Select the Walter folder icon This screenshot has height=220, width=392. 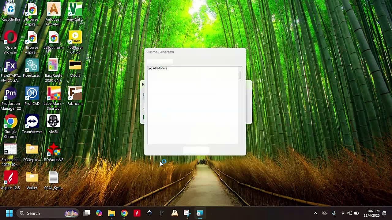pyautogui.click(x=32, y=181)
